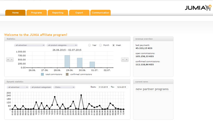Click the Dynamic statistics panel header
Image resolution: width=213 pixels, height=127 pixels.
(x=67, y=82)
